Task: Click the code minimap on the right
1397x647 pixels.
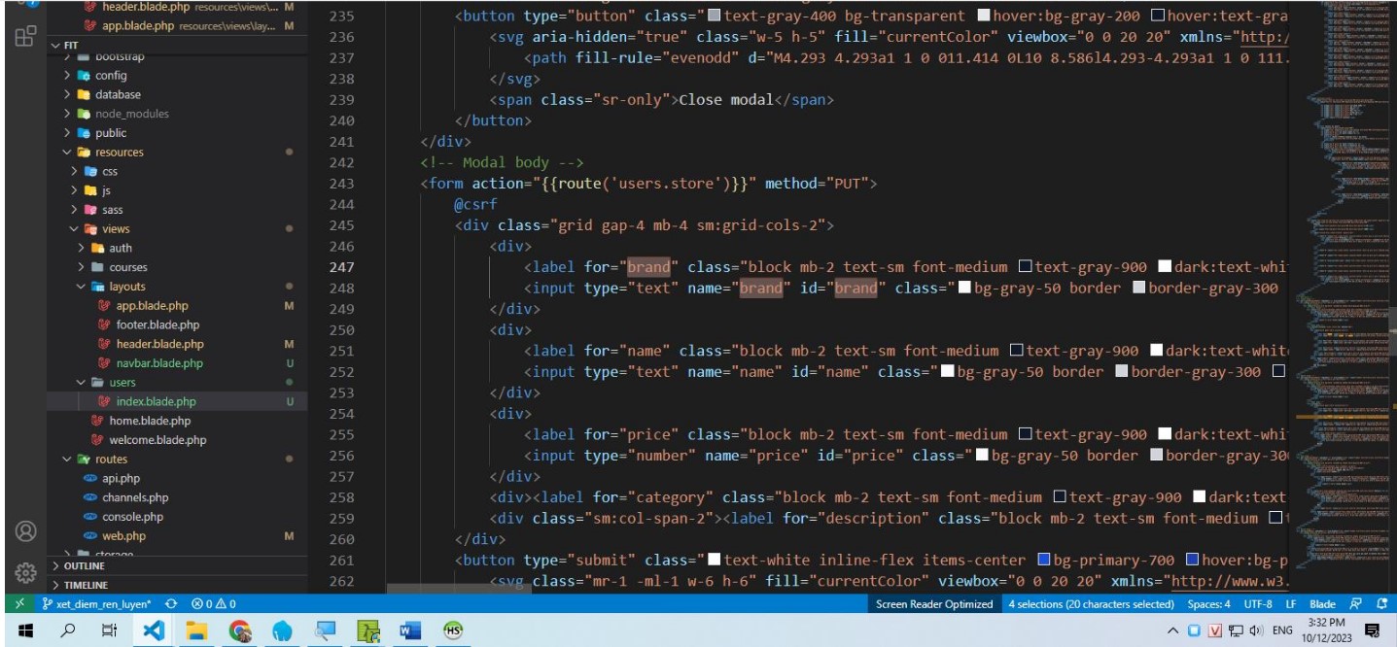Action: [1342, 291]
